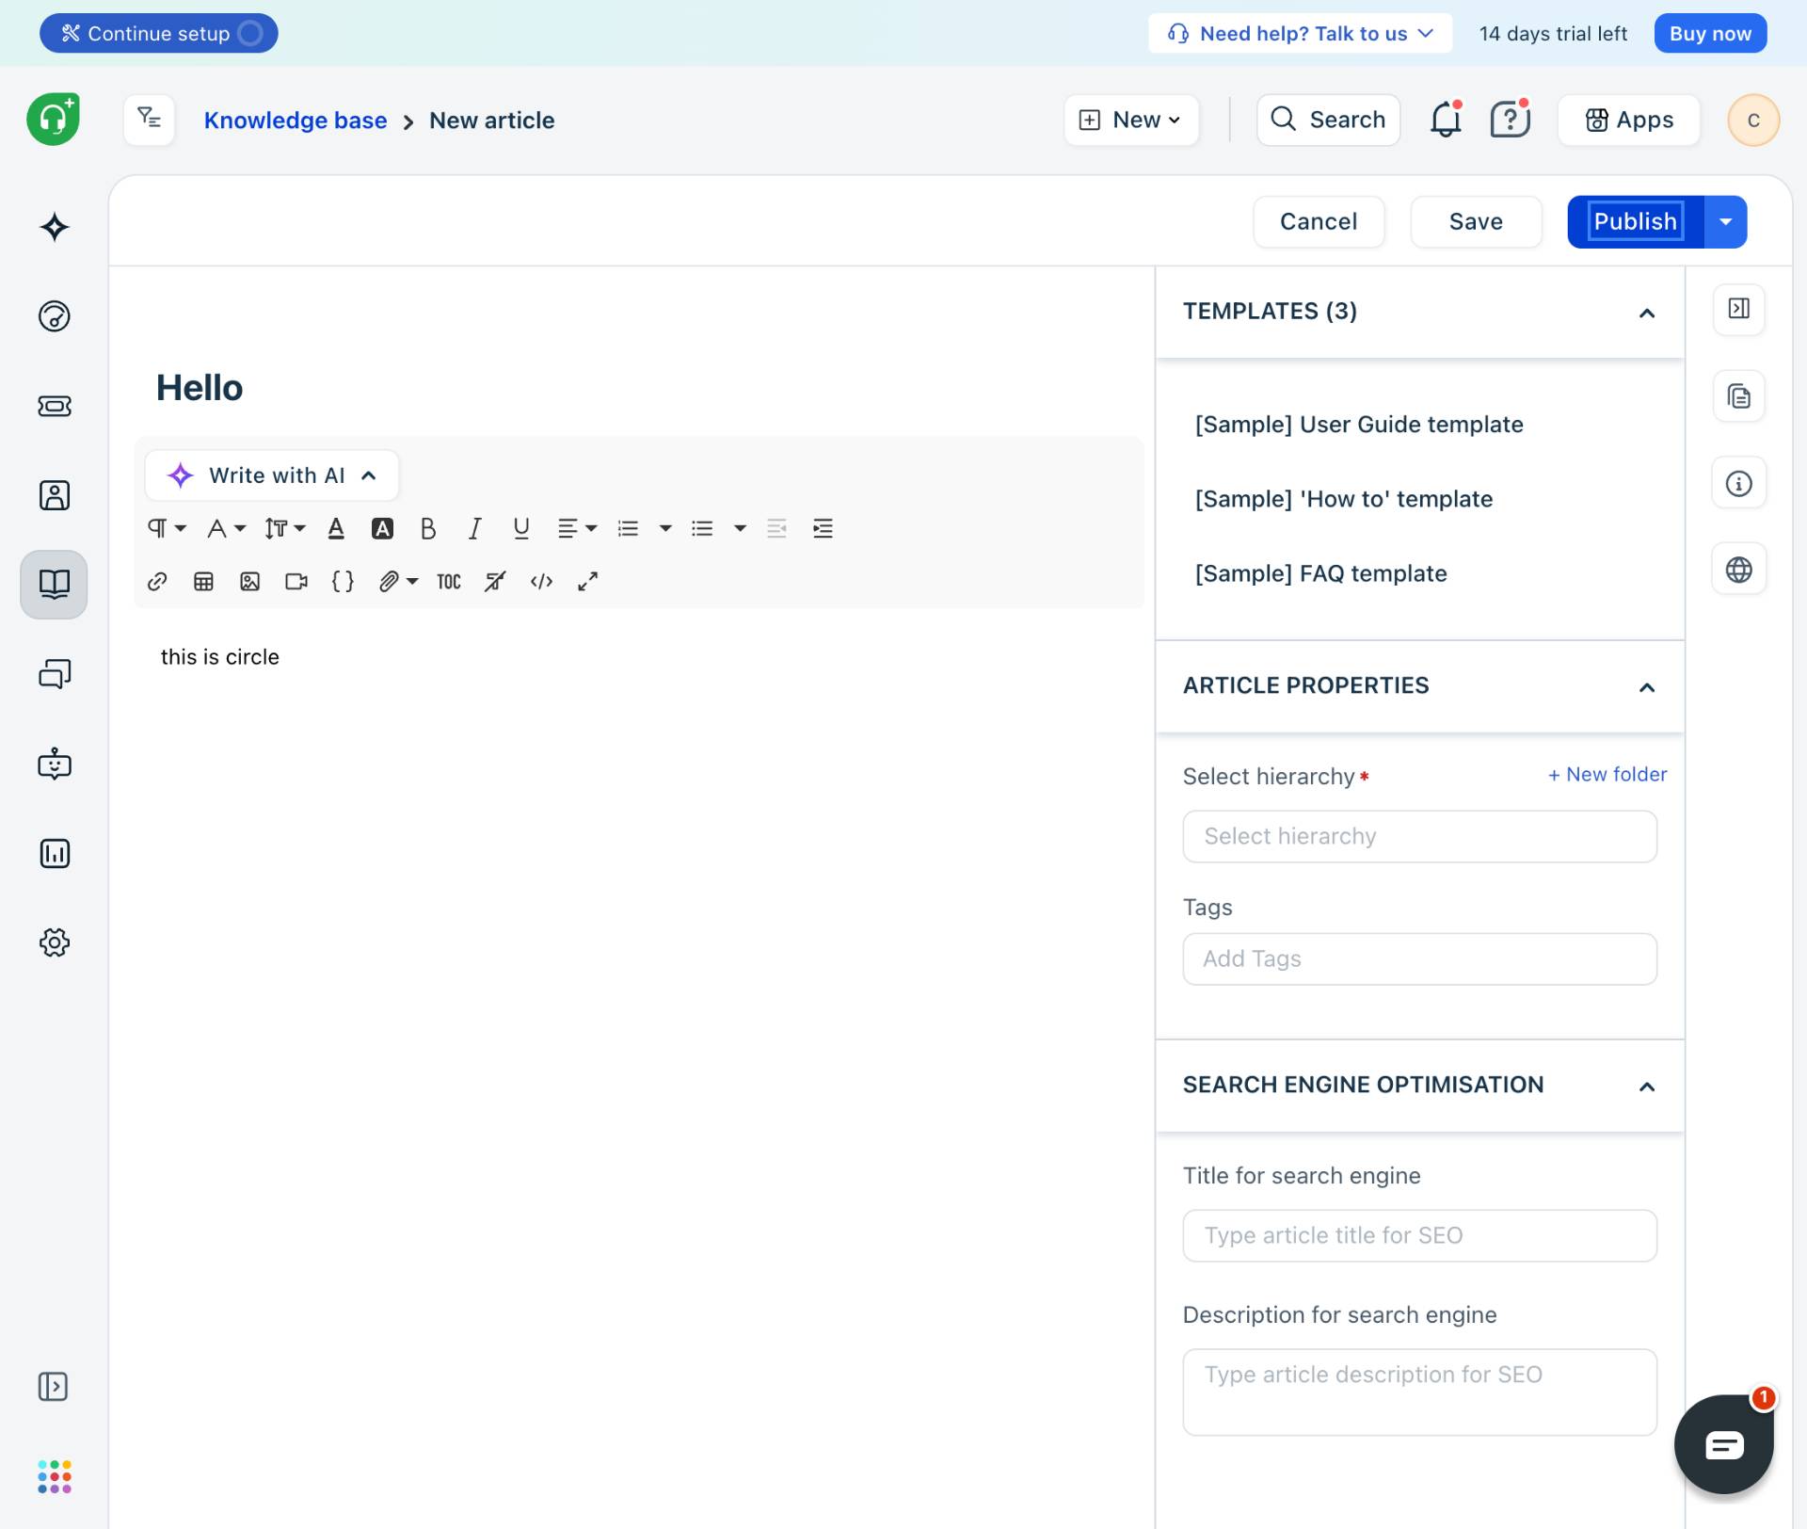The width and height of the screenshot is (1807, 1529).
Task: Open the background highlight color picker
Action: pyautogui.click(x=382, y=528)
